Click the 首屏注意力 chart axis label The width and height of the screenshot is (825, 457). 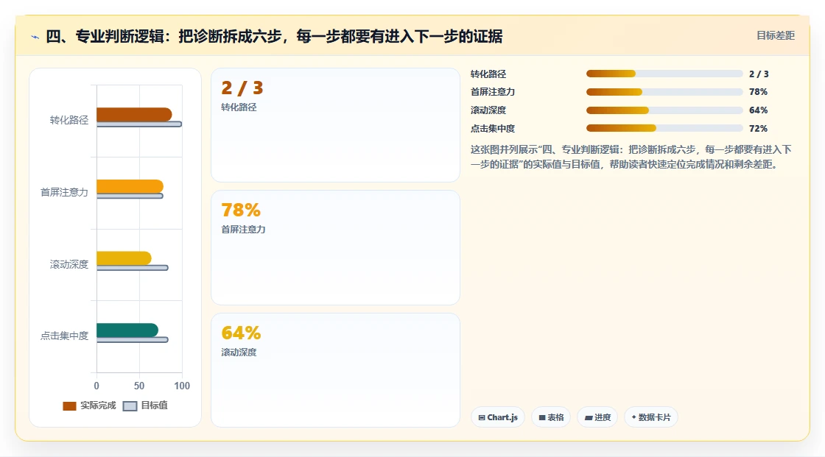(x=64, y=193)
